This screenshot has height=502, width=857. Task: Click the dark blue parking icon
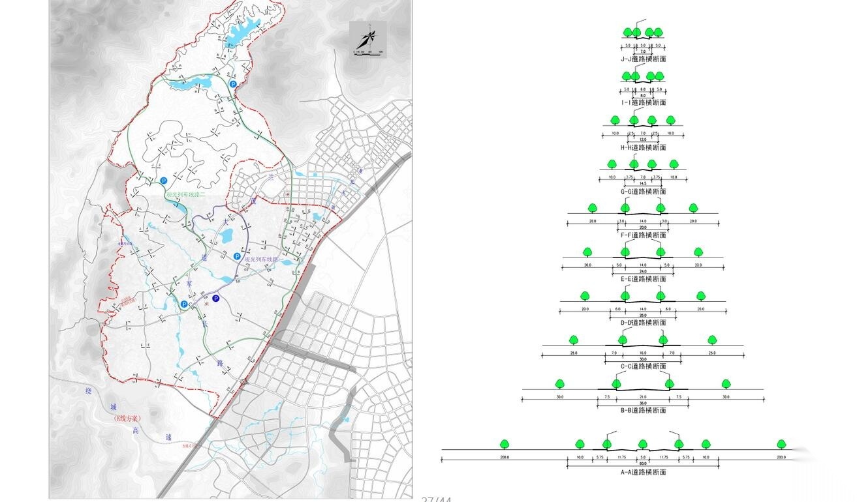point(215,299)
